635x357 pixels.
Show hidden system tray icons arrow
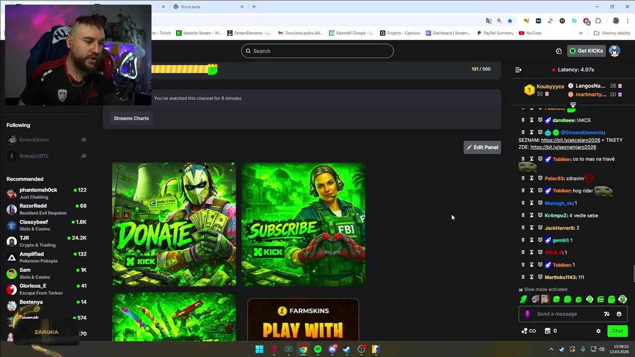[x=551, y=349]
